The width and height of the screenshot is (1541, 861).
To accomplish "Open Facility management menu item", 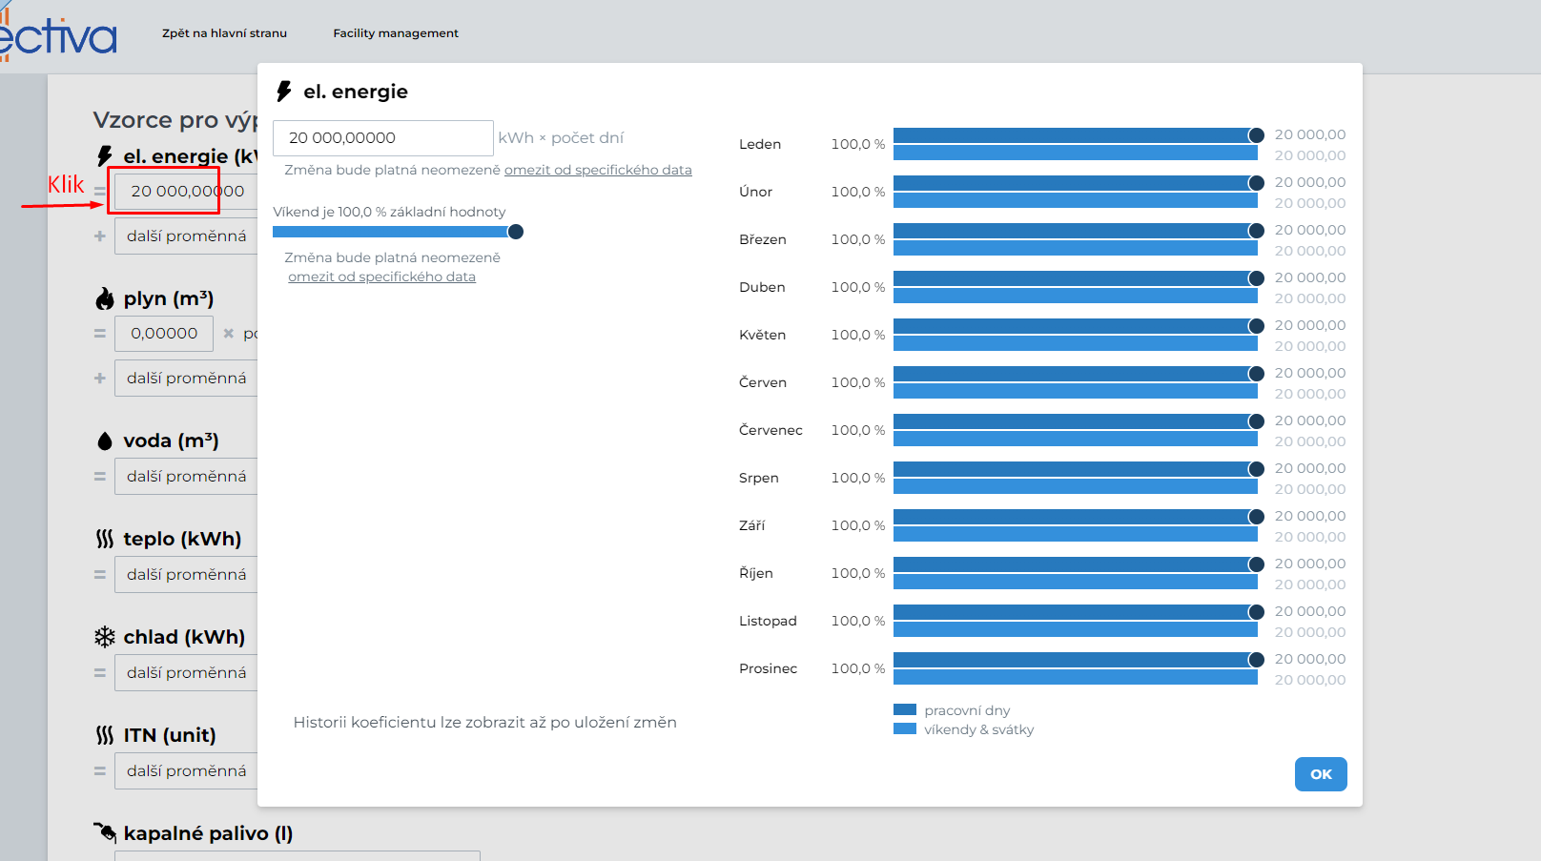I will pos(396,33).
